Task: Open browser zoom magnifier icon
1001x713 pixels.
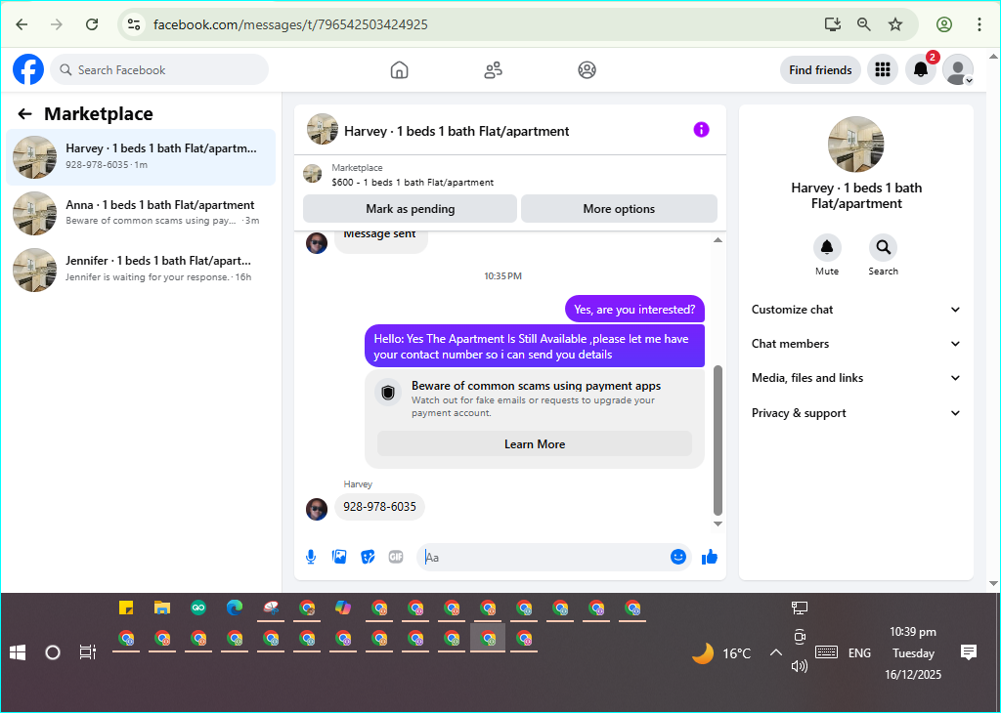Action: 864,24
